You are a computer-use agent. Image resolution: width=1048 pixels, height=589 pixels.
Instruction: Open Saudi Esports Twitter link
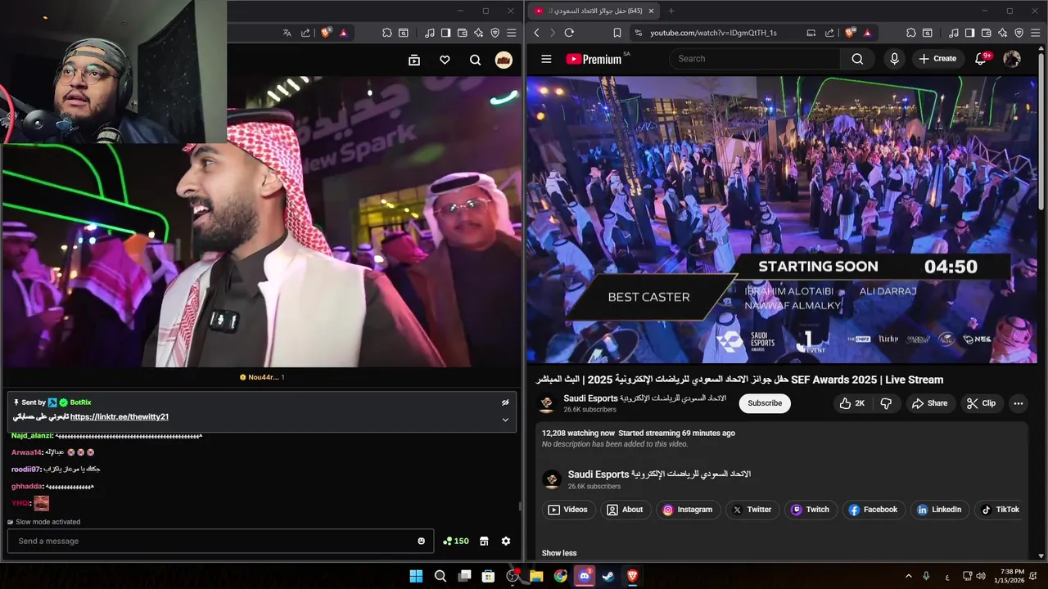[x=752, y=510]
